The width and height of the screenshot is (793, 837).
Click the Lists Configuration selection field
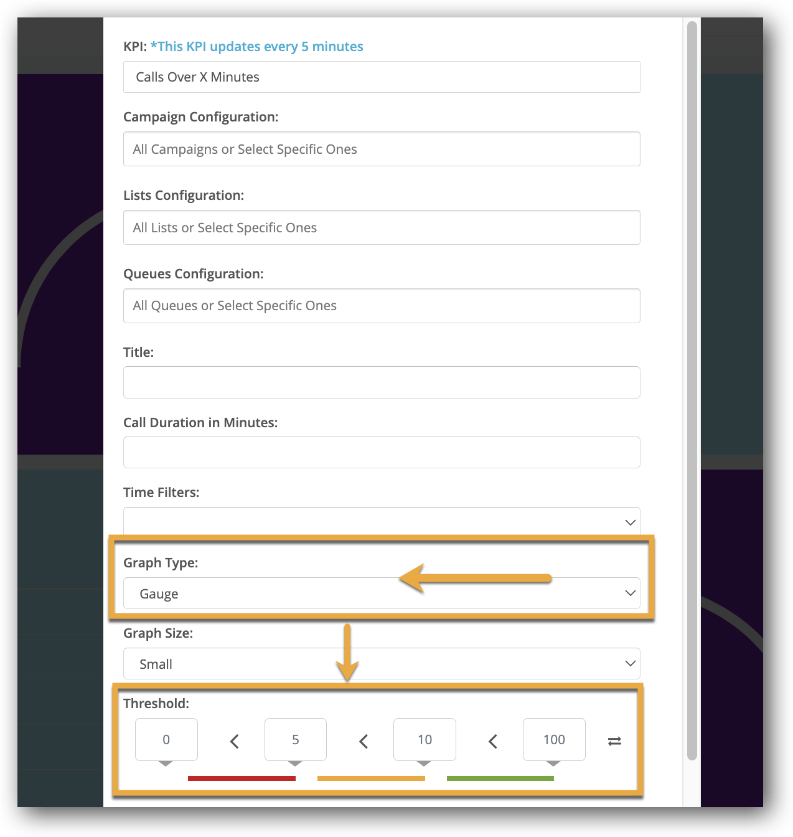[x=381, y=228]
